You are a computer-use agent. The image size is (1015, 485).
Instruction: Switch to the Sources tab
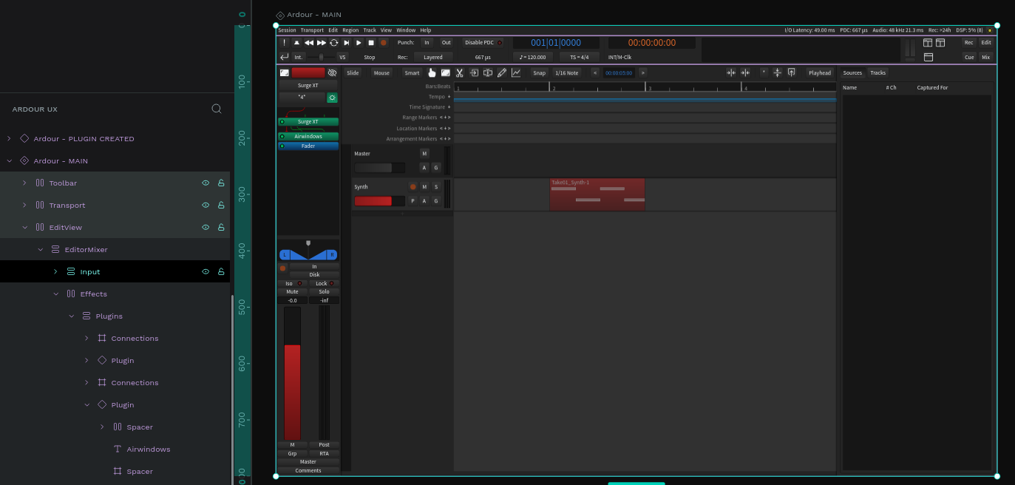(852, 72)
